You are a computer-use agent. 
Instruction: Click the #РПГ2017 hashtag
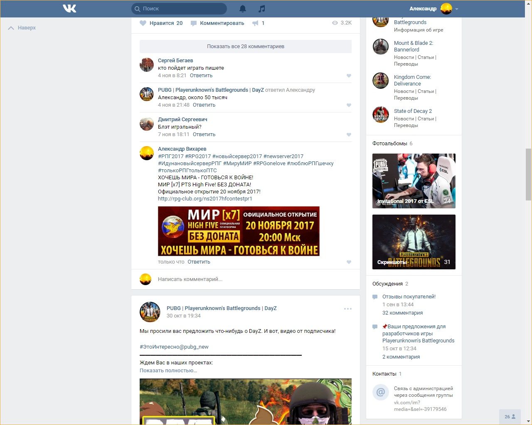(171, 156)
